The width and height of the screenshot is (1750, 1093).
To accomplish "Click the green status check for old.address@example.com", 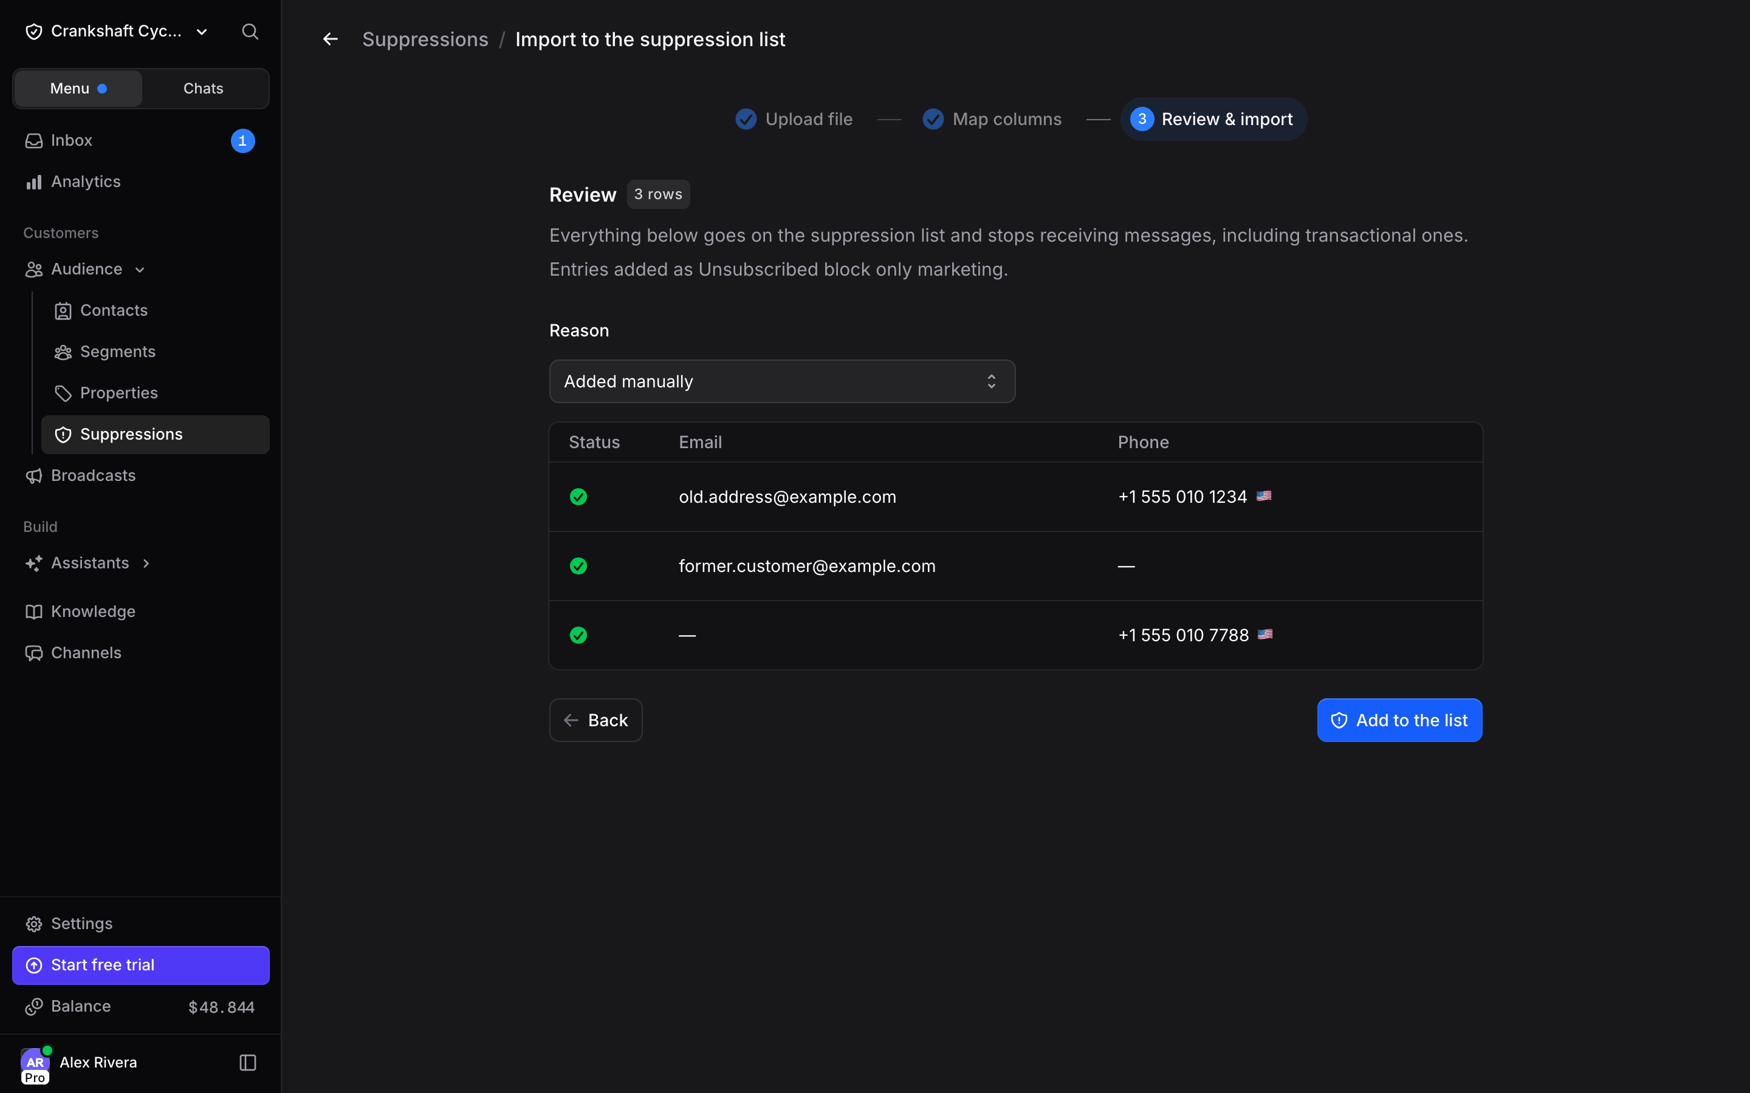I will point(578,497).
